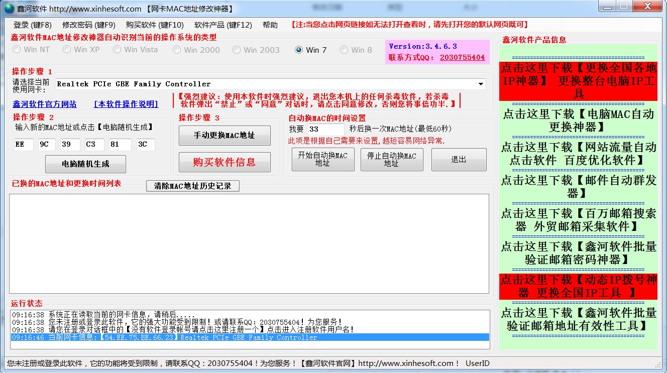Select the Win 2000 radio button
667x373 pixels.
(x=196, y=50)
